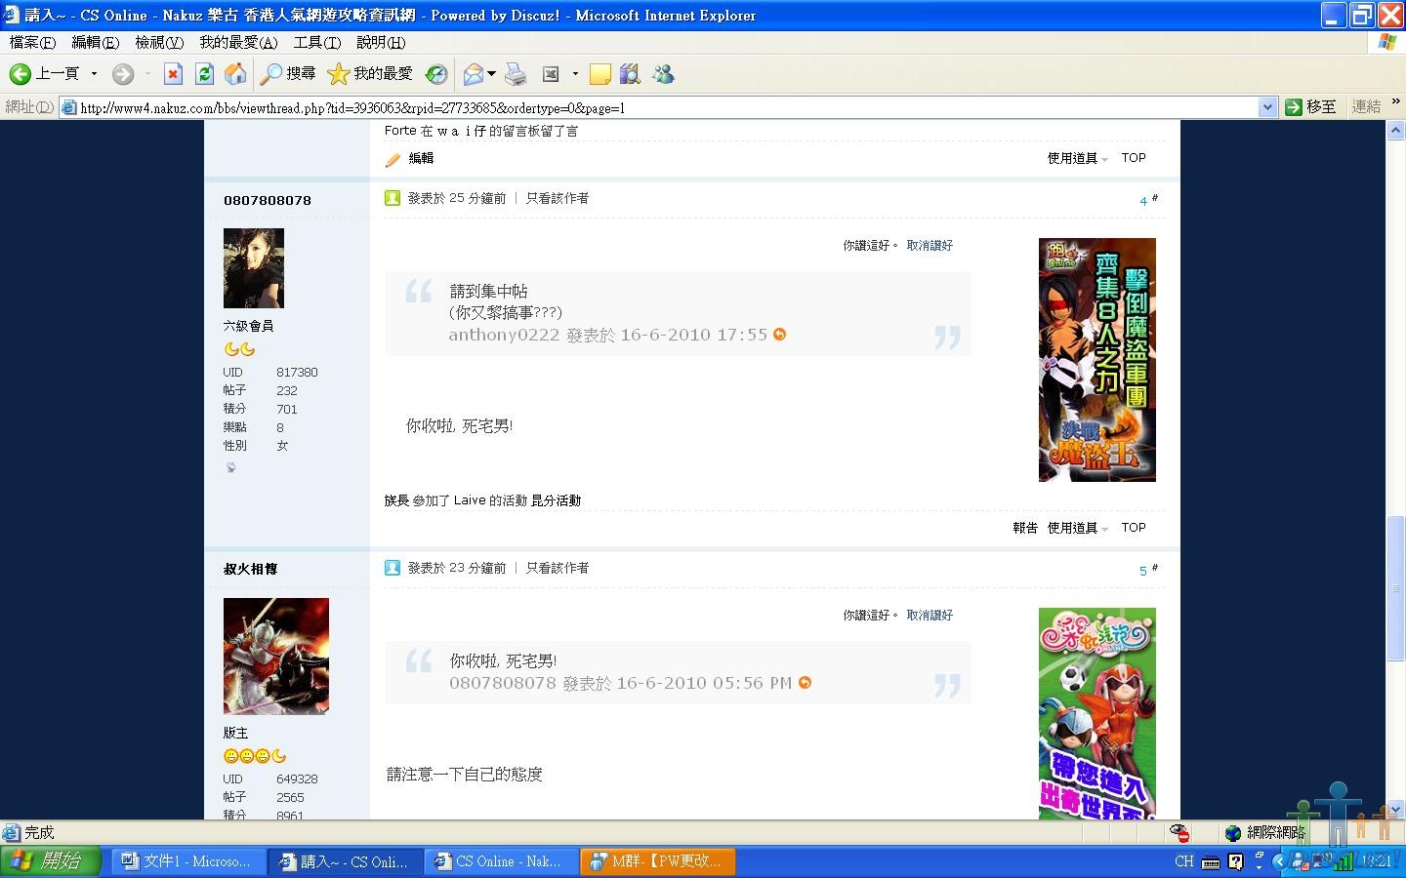Click 只看該作者 link in post 5
1406x878 pixels.
[557, 568]
